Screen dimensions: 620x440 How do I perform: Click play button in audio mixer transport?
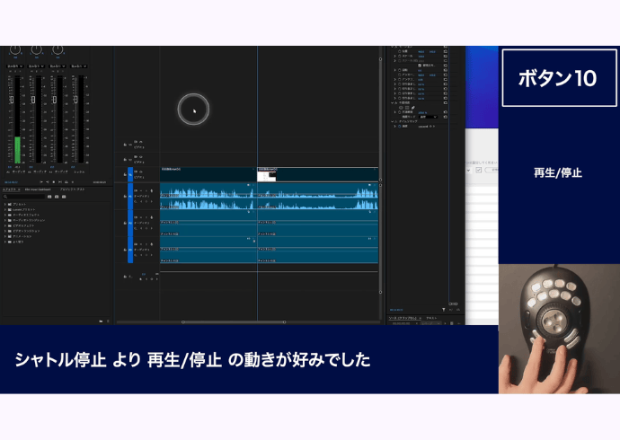tap(56, 181)
